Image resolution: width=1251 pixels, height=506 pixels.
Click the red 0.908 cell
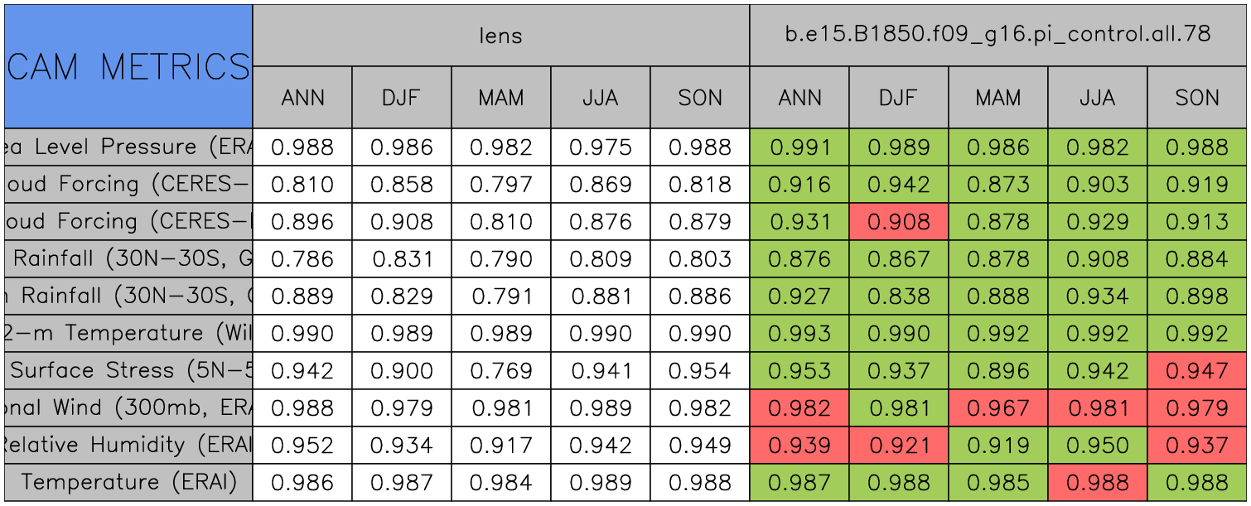[x=898, y=222]
